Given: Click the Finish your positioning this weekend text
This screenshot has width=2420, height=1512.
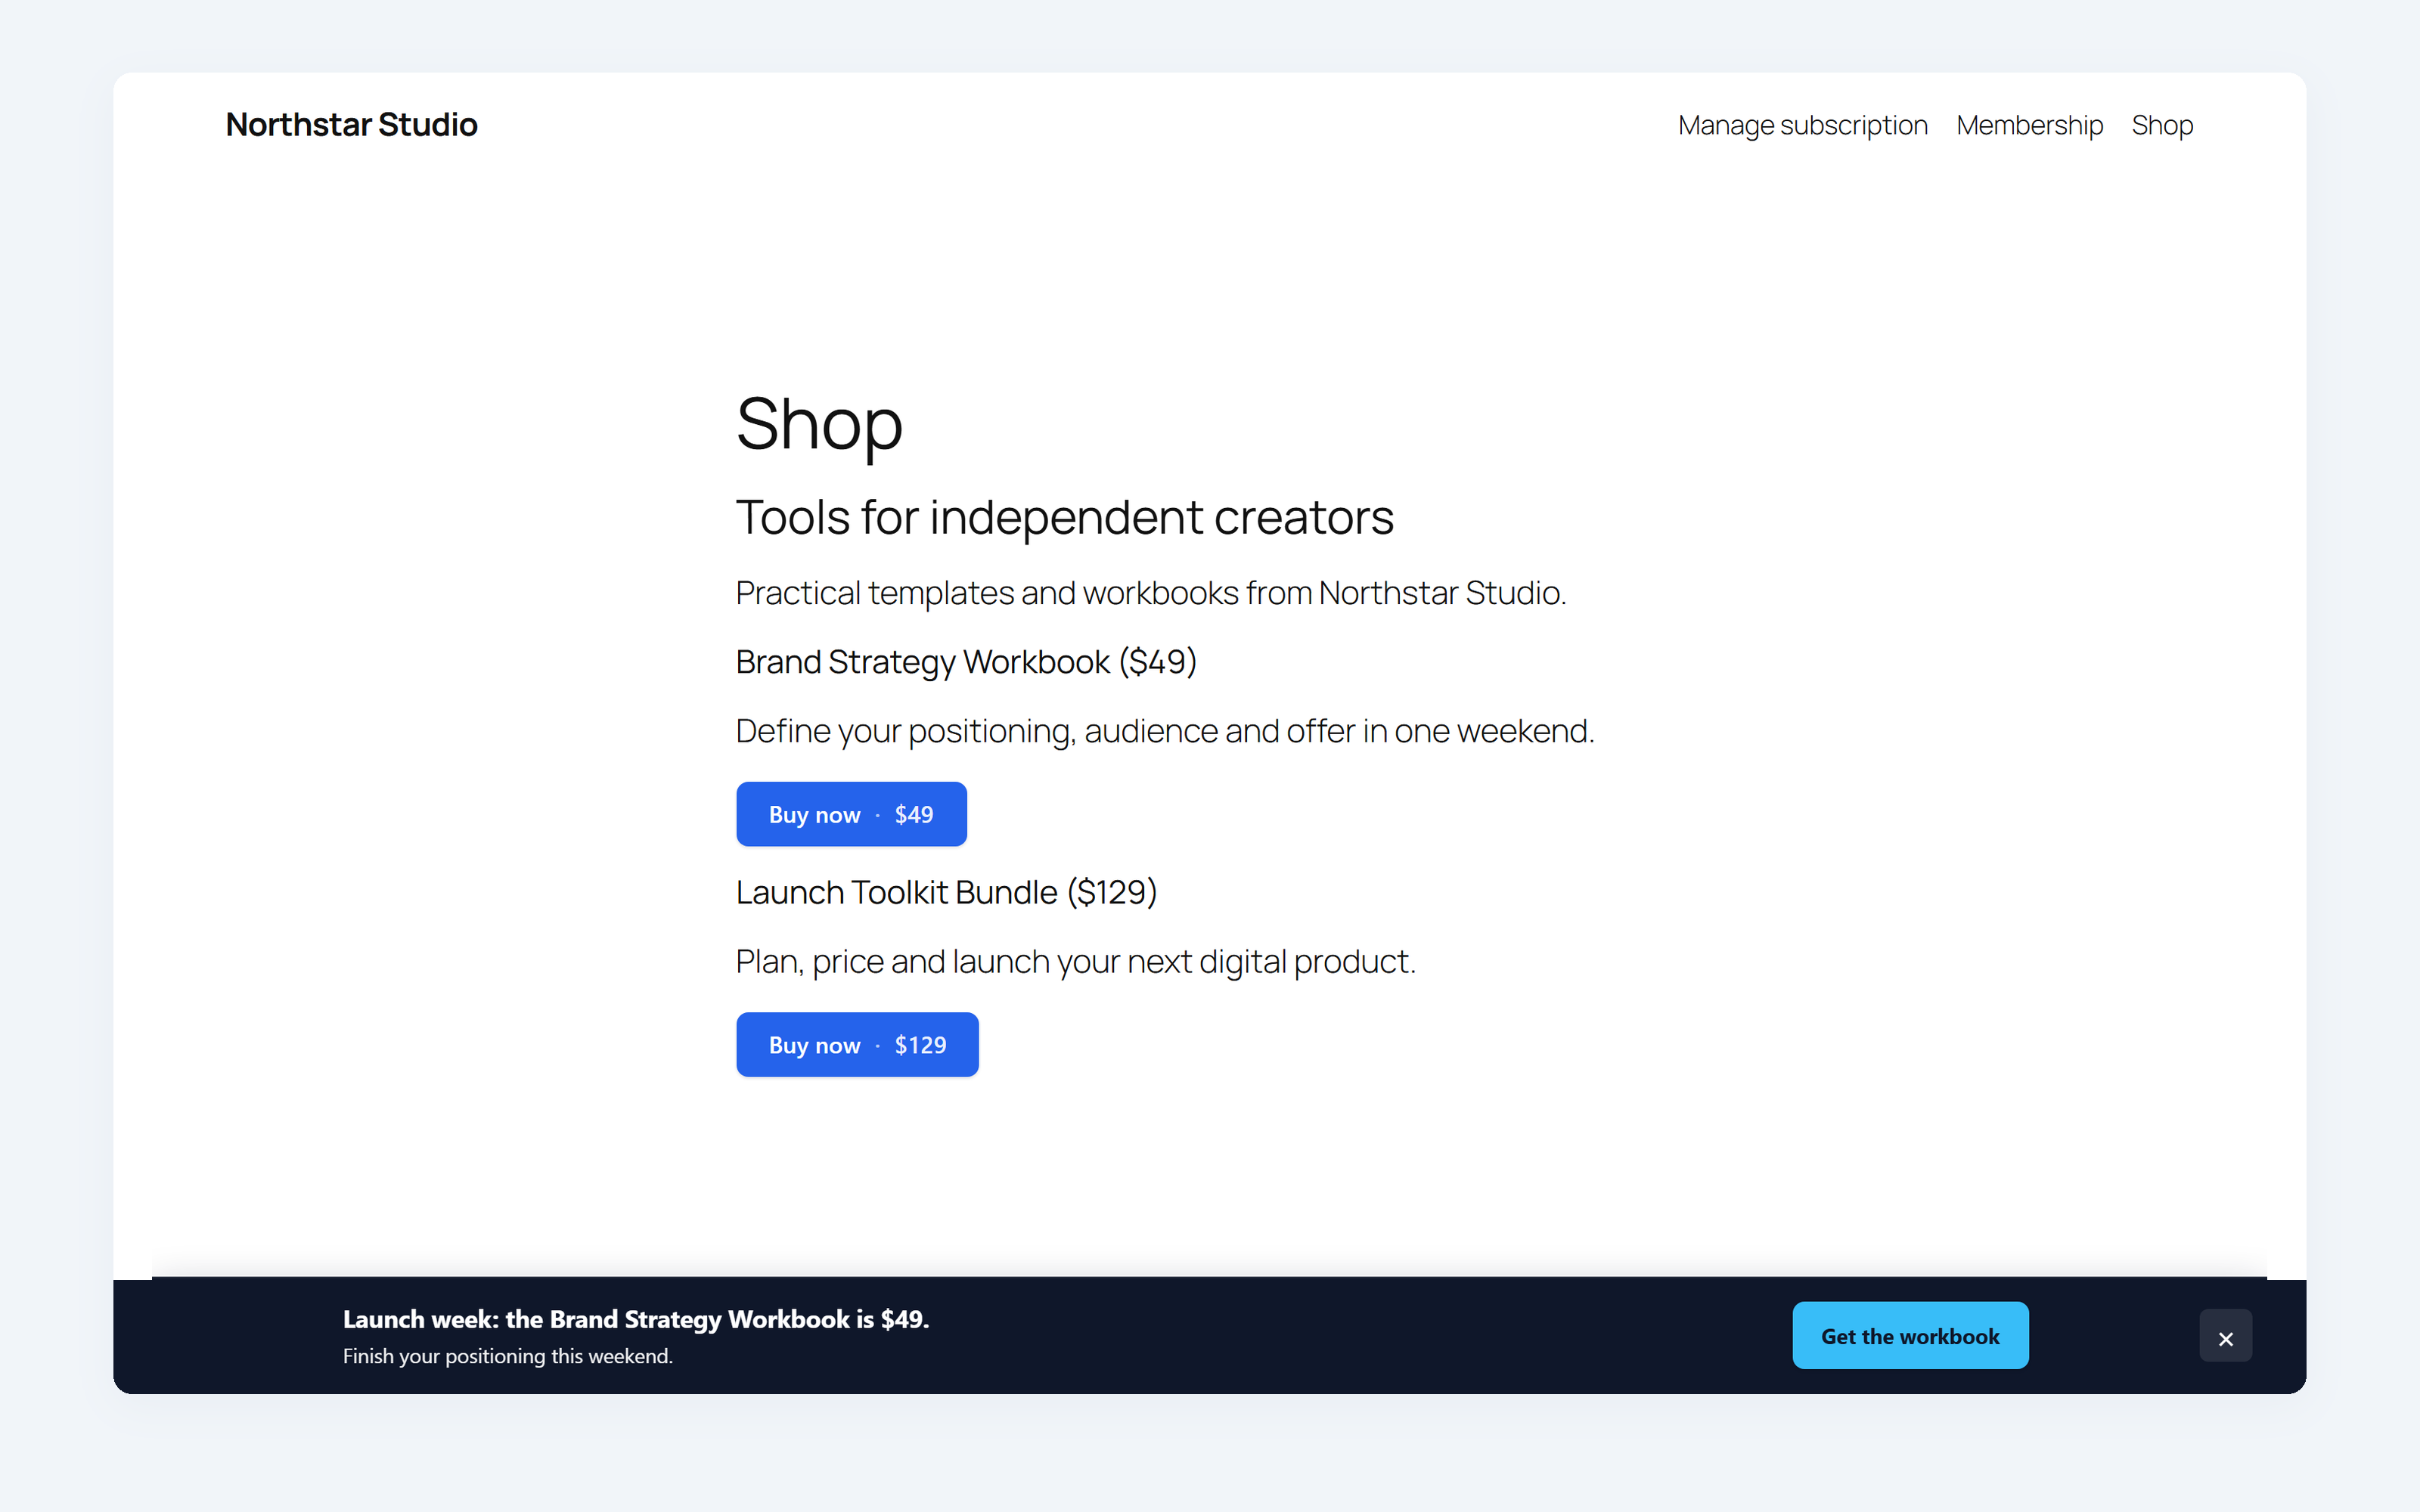Looking at the screenshot, I should pos(508,1356).
